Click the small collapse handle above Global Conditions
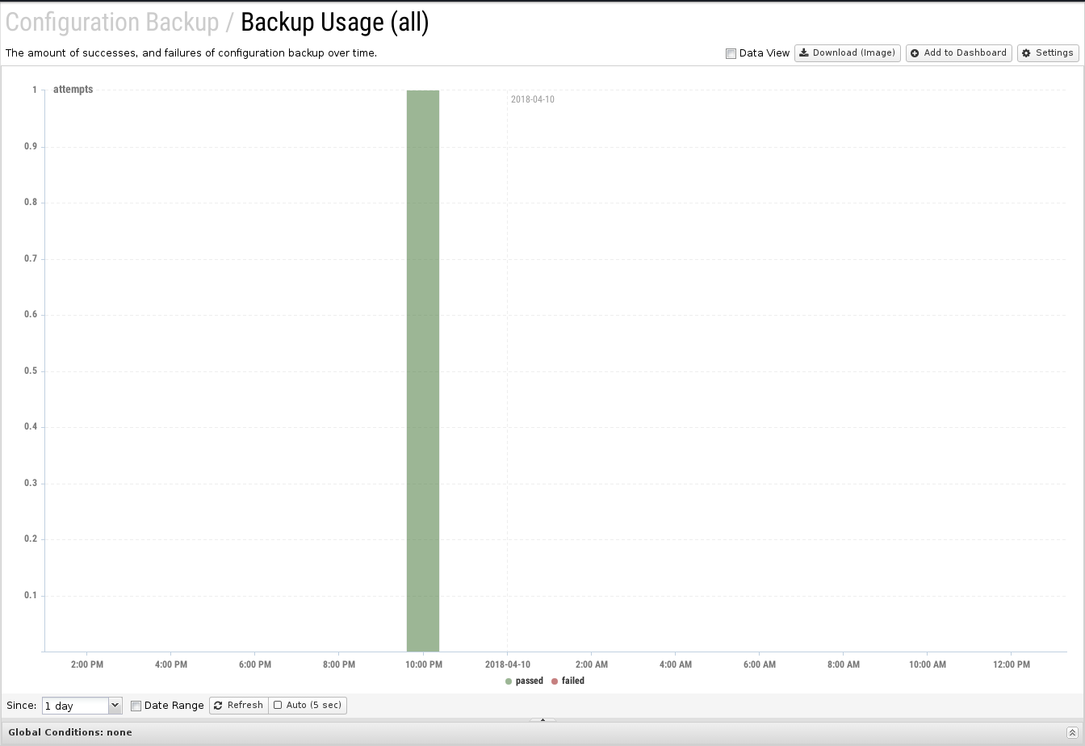The height and width of the screenshot is (746, 1085). pyautogui.click(x=542, y=719)
